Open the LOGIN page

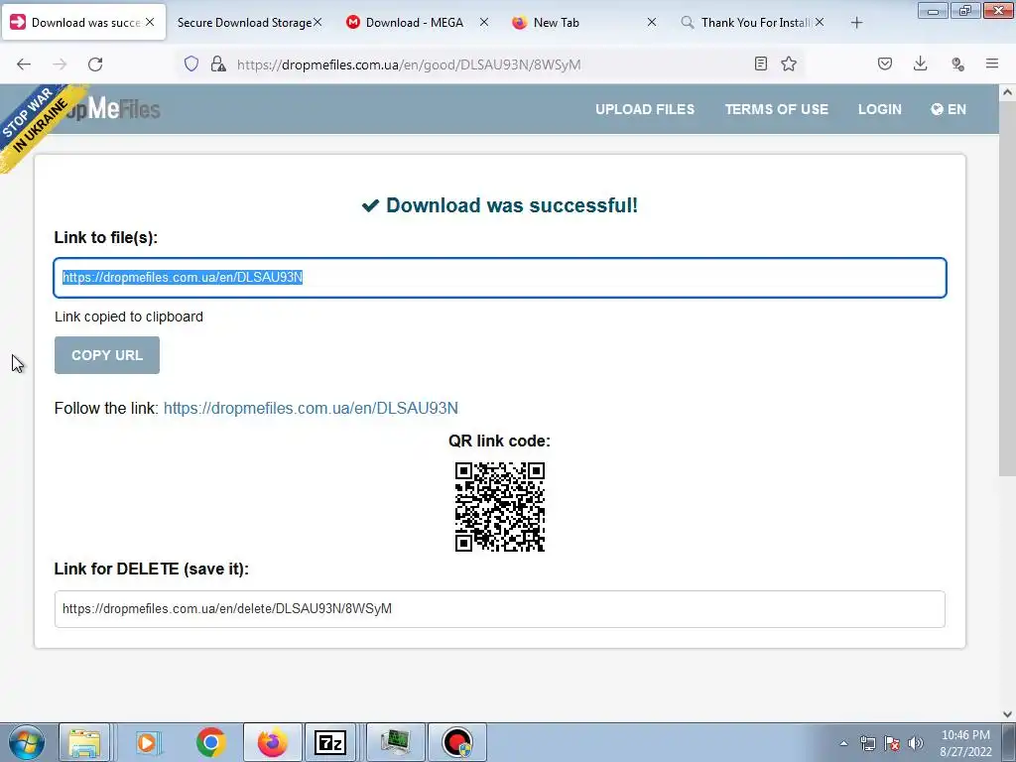click(x=879, y=109)
